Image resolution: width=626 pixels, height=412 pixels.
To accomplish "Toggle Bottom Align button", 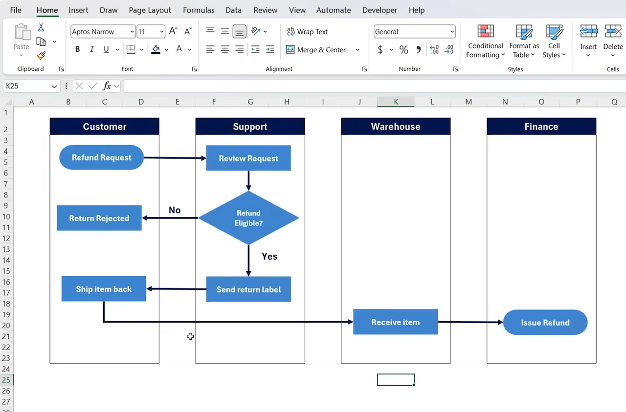I will click(x=239, y=32).
